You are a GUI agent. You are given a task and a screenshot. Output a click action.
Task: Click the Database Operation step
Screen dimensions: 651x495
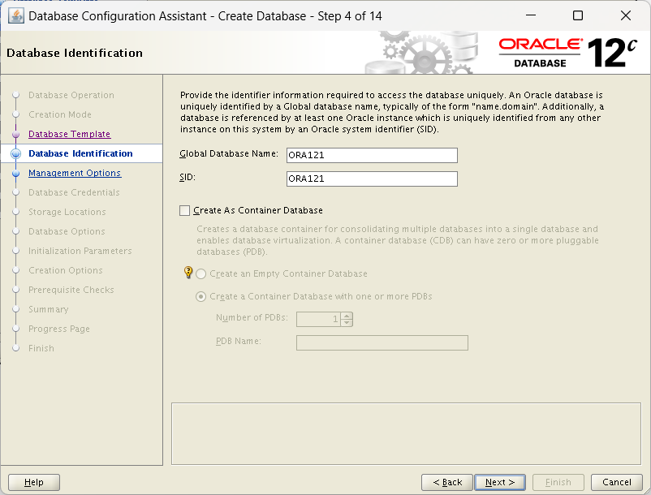(71, 95)
